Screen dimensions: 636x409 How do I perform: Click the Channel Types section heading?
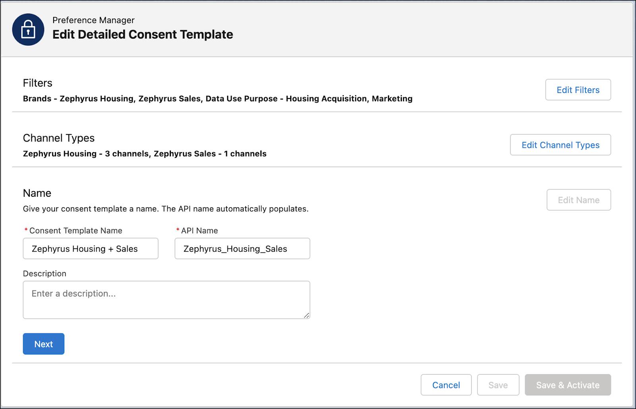(x=59, y=138)
